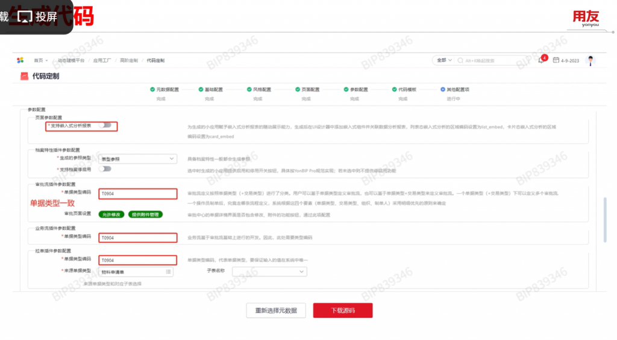Click the red 代码定制 page icon
Screen dimensions: 617x340
[x=24, y=76]
